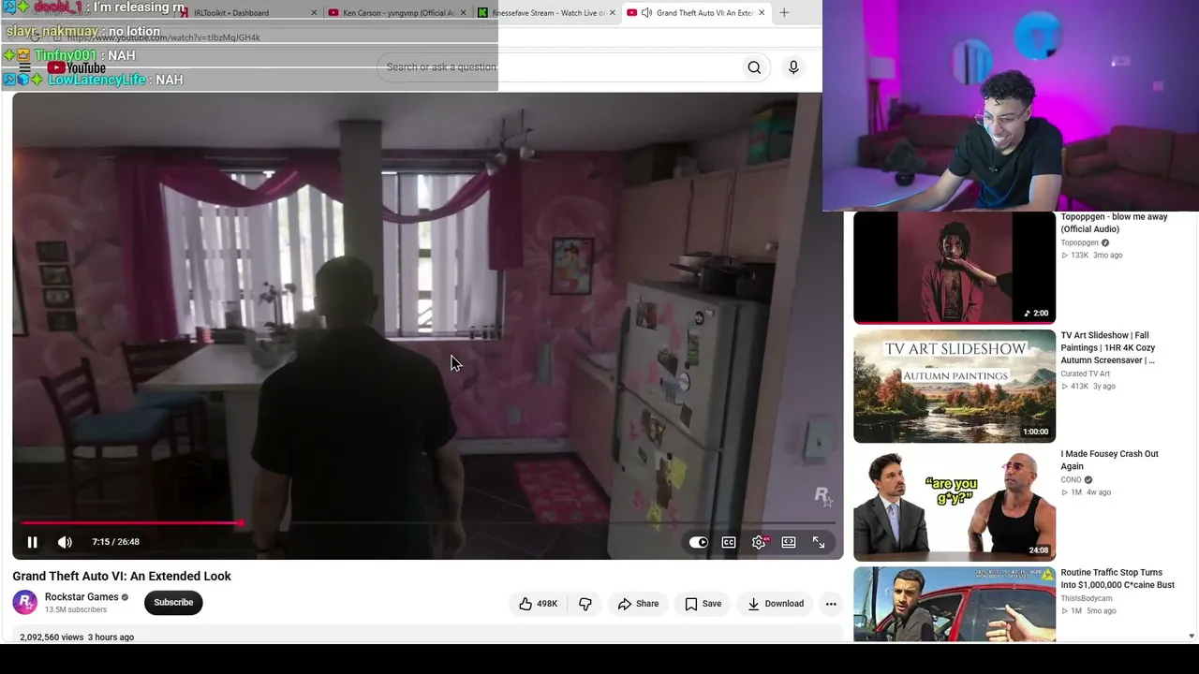Screen dimensions: 1199x674
Task: Mute the GTA VI tab's audio icon
Action: [x=646, y=13]
